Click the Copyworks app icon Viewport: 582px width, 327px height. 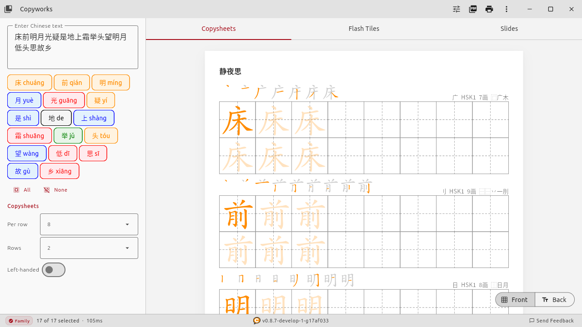click(x=8, y=9)
